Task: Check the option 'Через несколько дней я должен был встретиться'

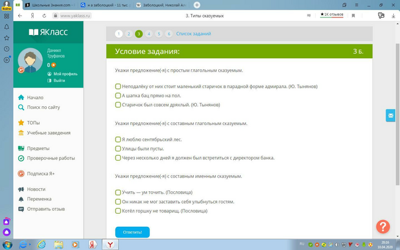Action: pos(118,158)
